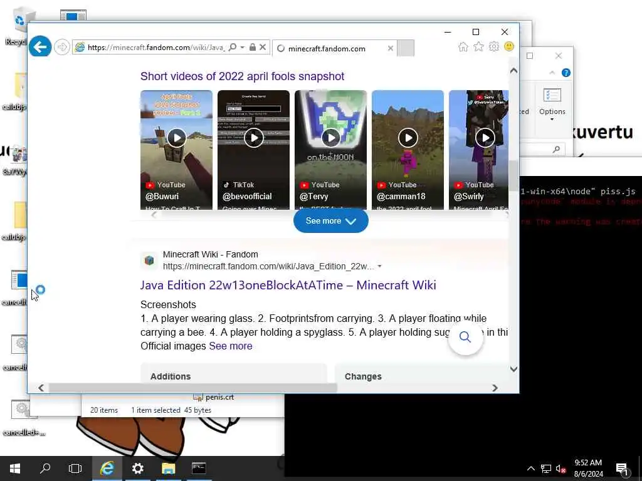Click the search magnifier in the address bar

pyautogui.click(x=232, y=48)
